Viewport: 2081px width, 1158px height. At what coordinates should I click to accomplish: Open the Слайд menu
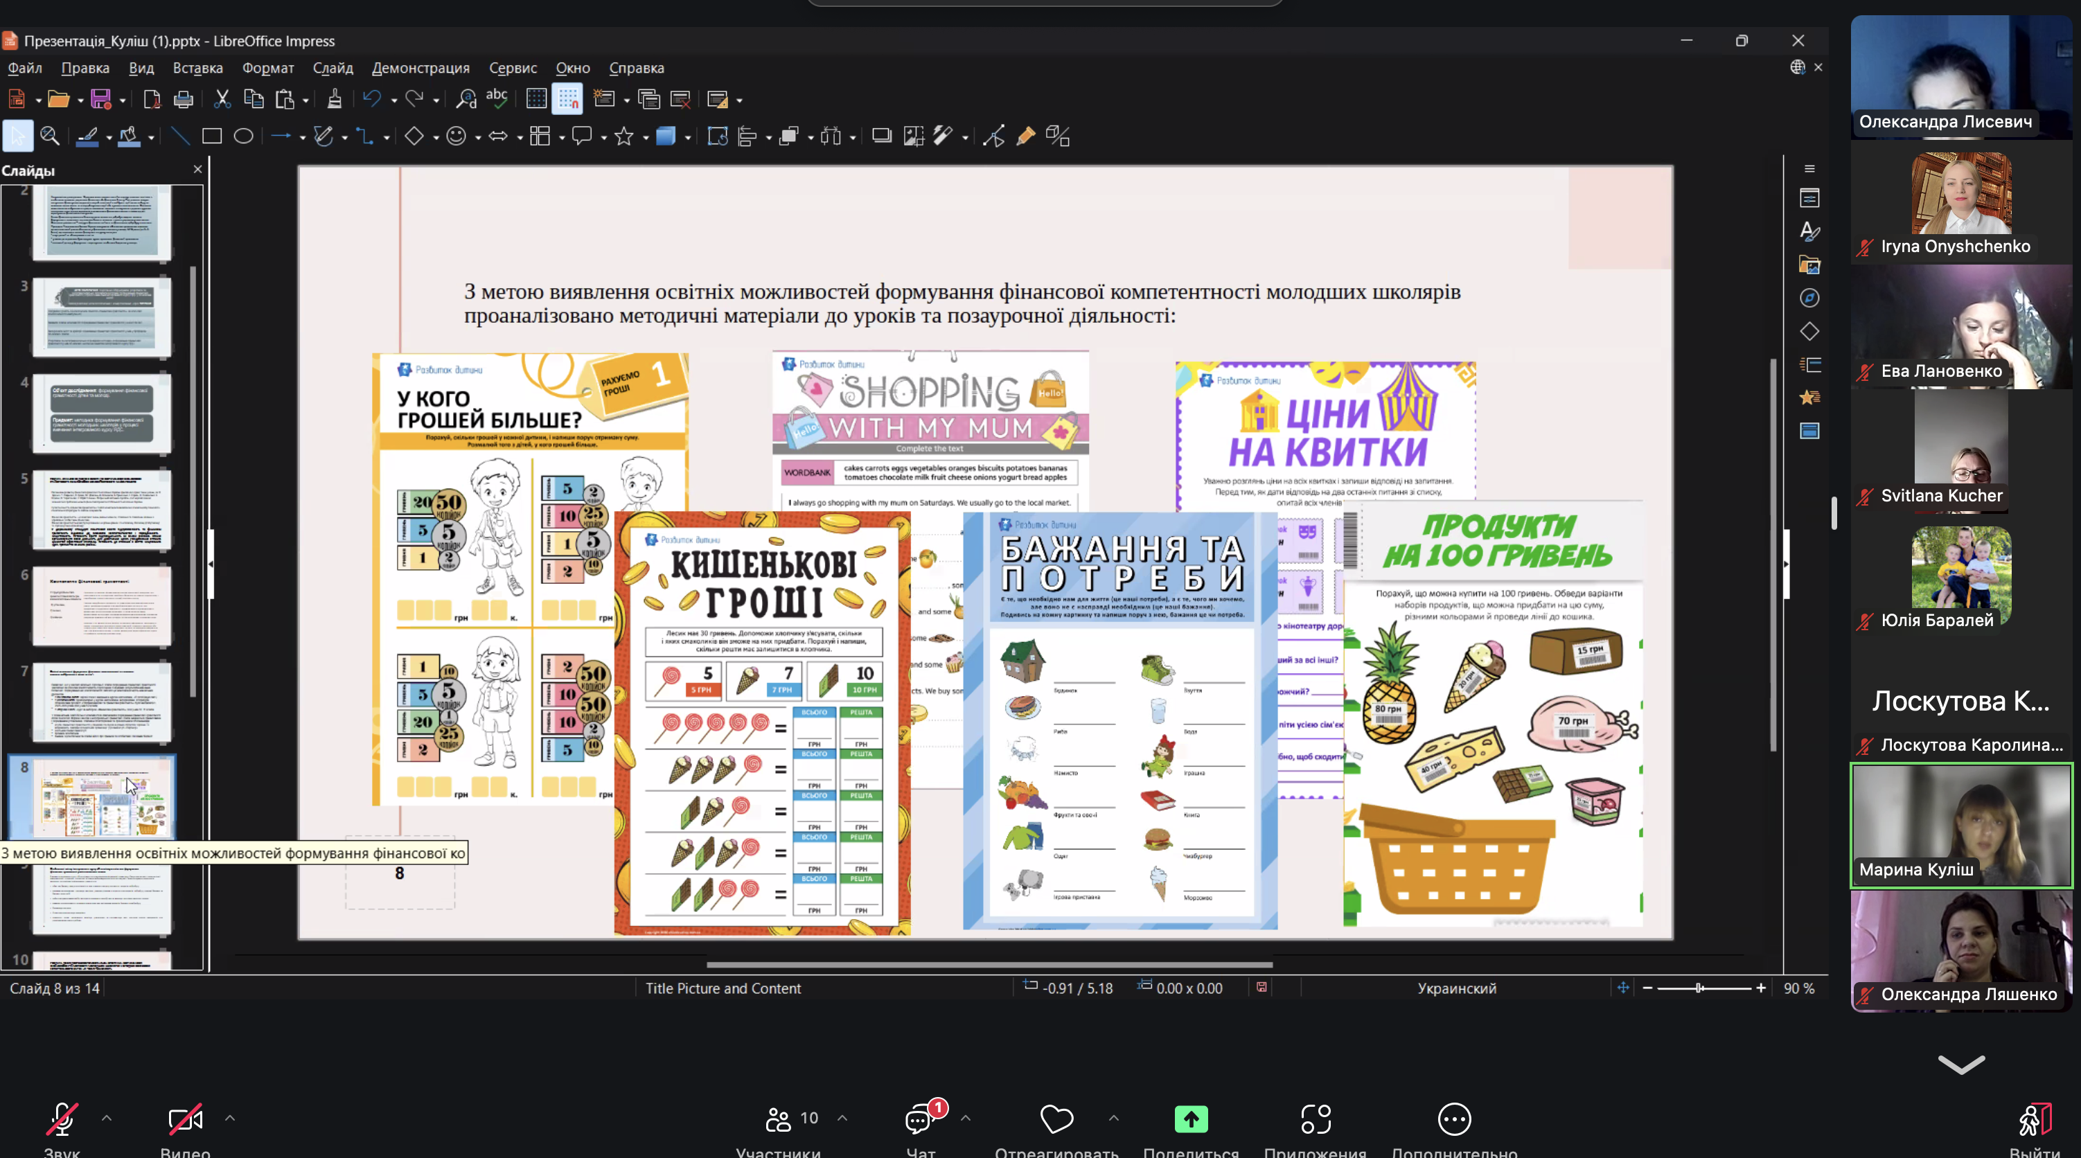point(333,68)
